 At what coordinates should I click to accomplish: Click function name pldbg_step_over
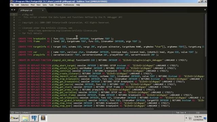(62, 106)
